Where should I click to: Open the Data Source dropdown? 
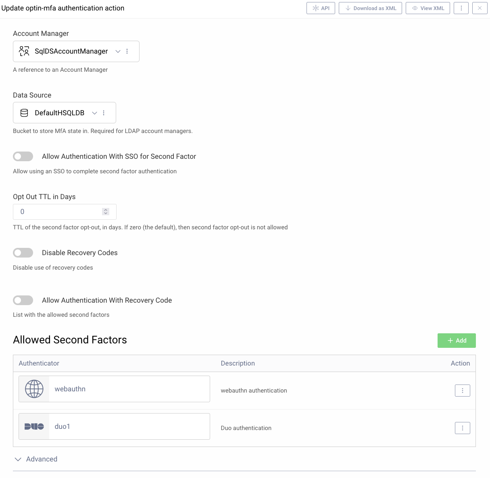pos(94,112)
